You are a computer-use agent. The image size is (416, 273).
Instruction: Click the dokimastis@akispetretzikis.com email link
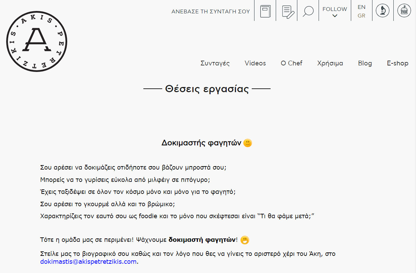(88, 262)
